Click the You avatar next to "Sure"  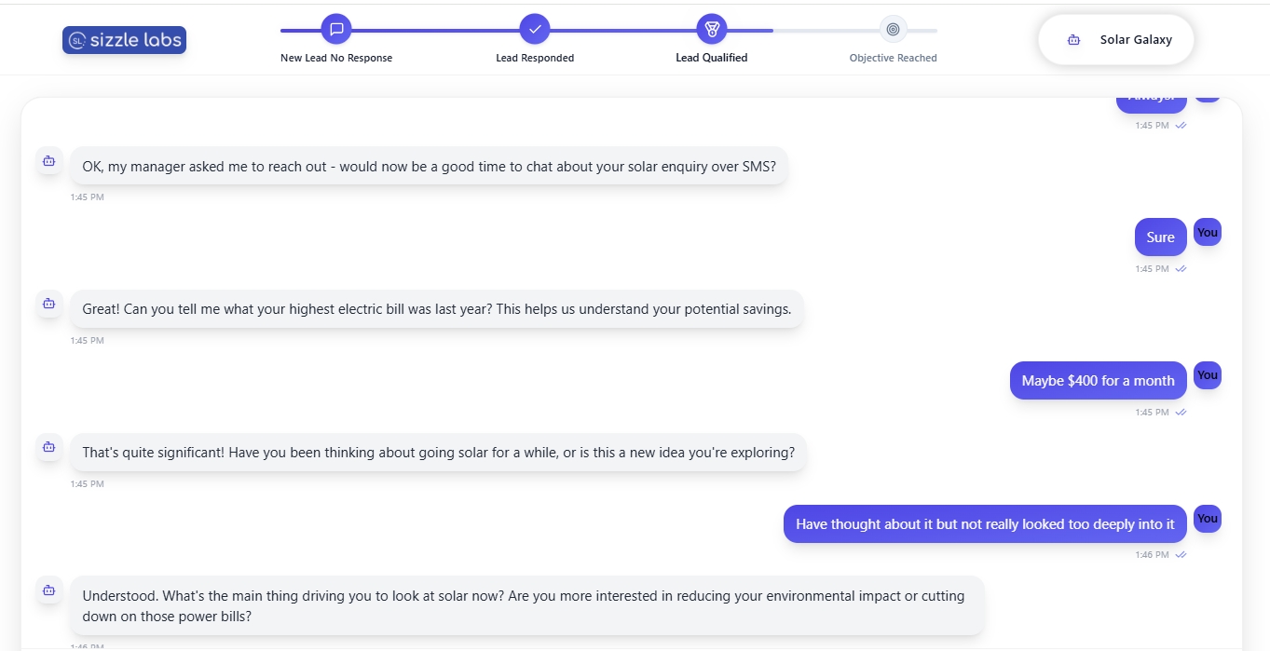pyautogui.click(x=1207, y=233)
